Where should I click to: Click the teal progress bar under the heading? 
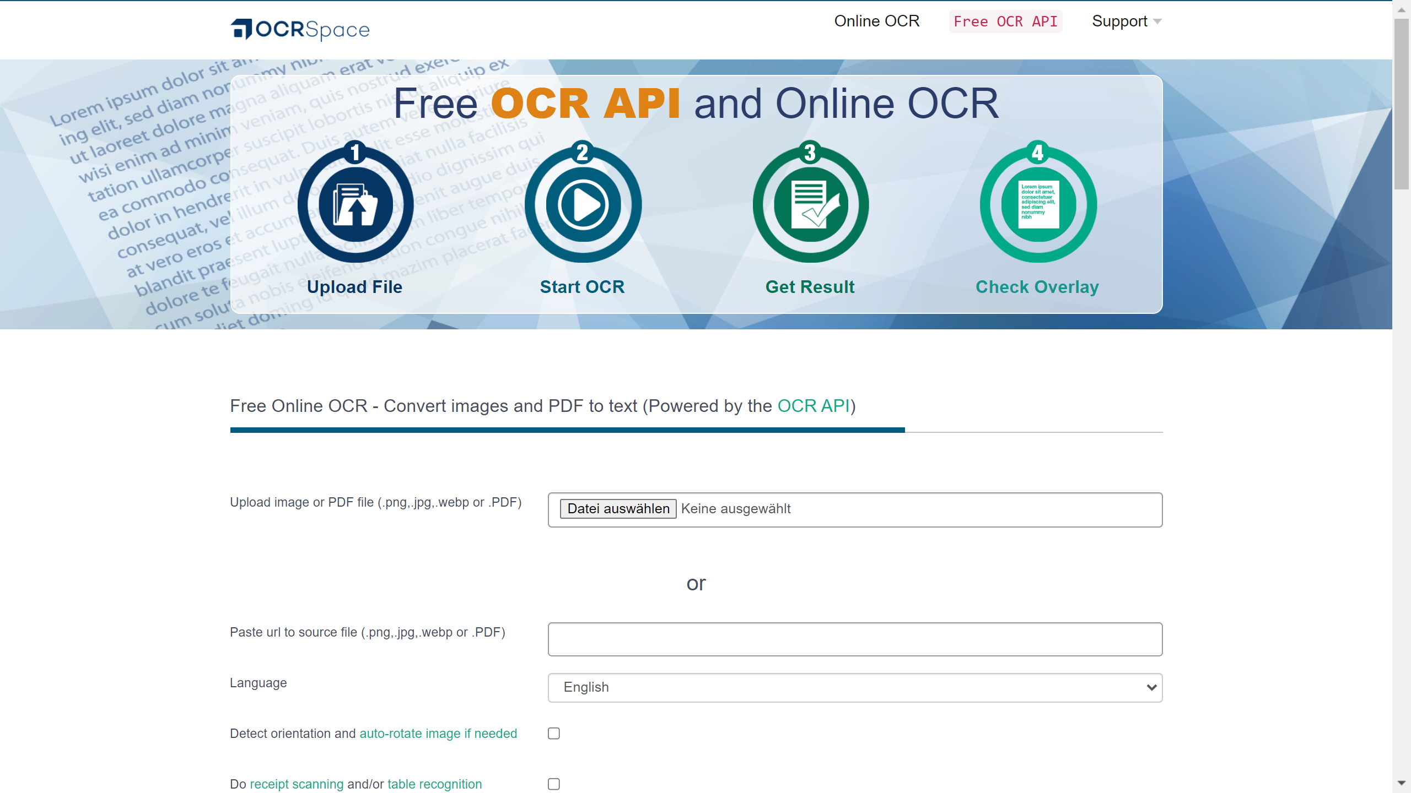coord(568,430)
